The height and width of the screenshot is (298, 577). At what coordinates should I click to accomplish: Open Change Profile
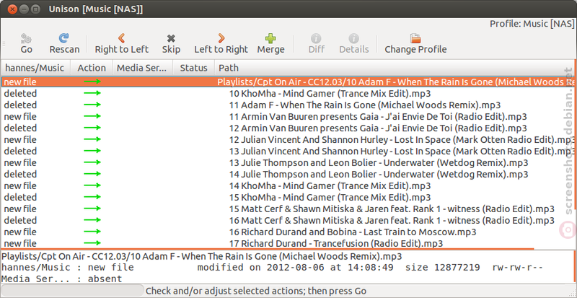click(415, 43)
